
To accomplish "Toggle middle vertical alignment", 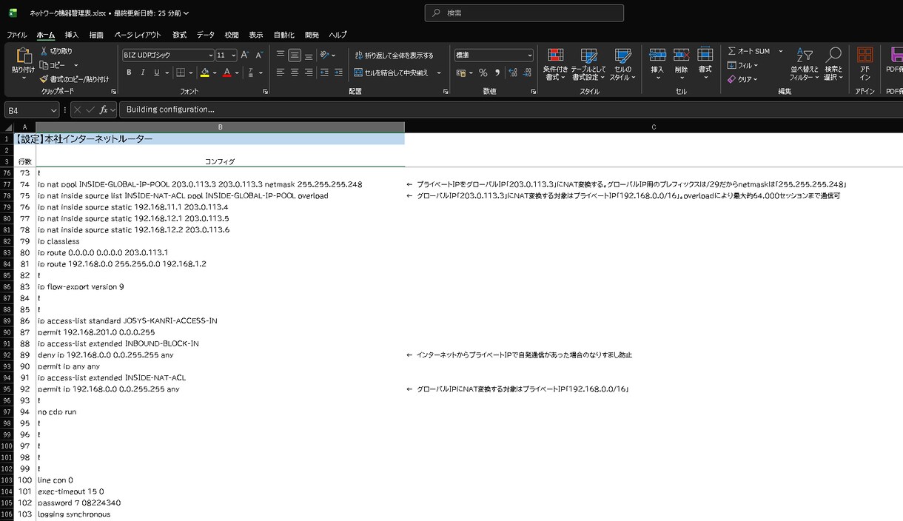I will (295, 55).
